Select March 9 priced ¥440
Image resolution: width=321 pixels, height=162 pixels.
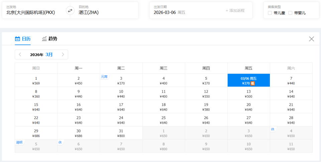(79, 93)
